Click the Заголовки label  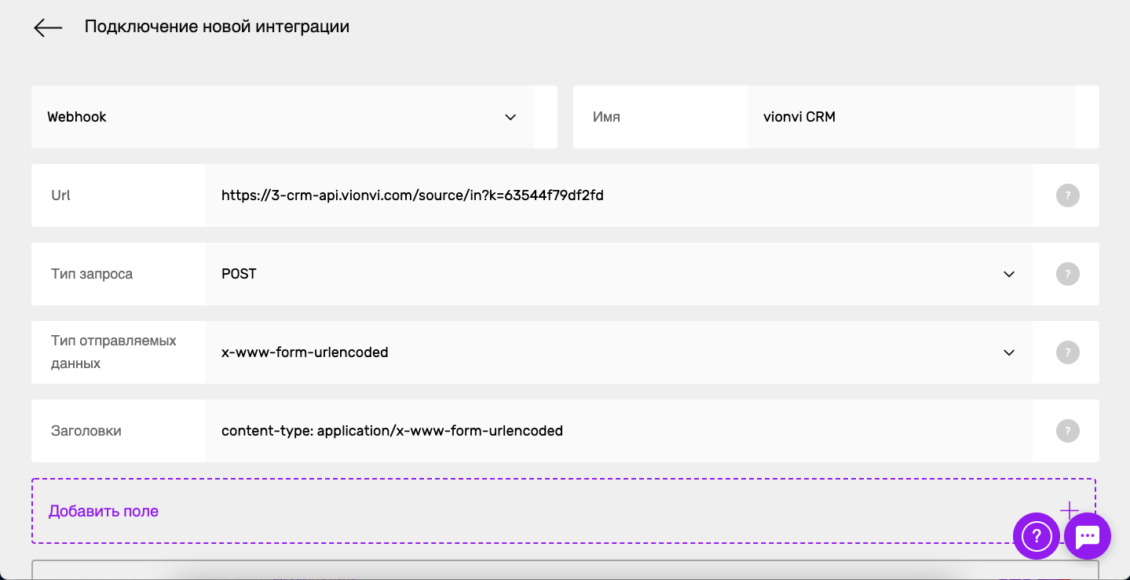(86, 431)
